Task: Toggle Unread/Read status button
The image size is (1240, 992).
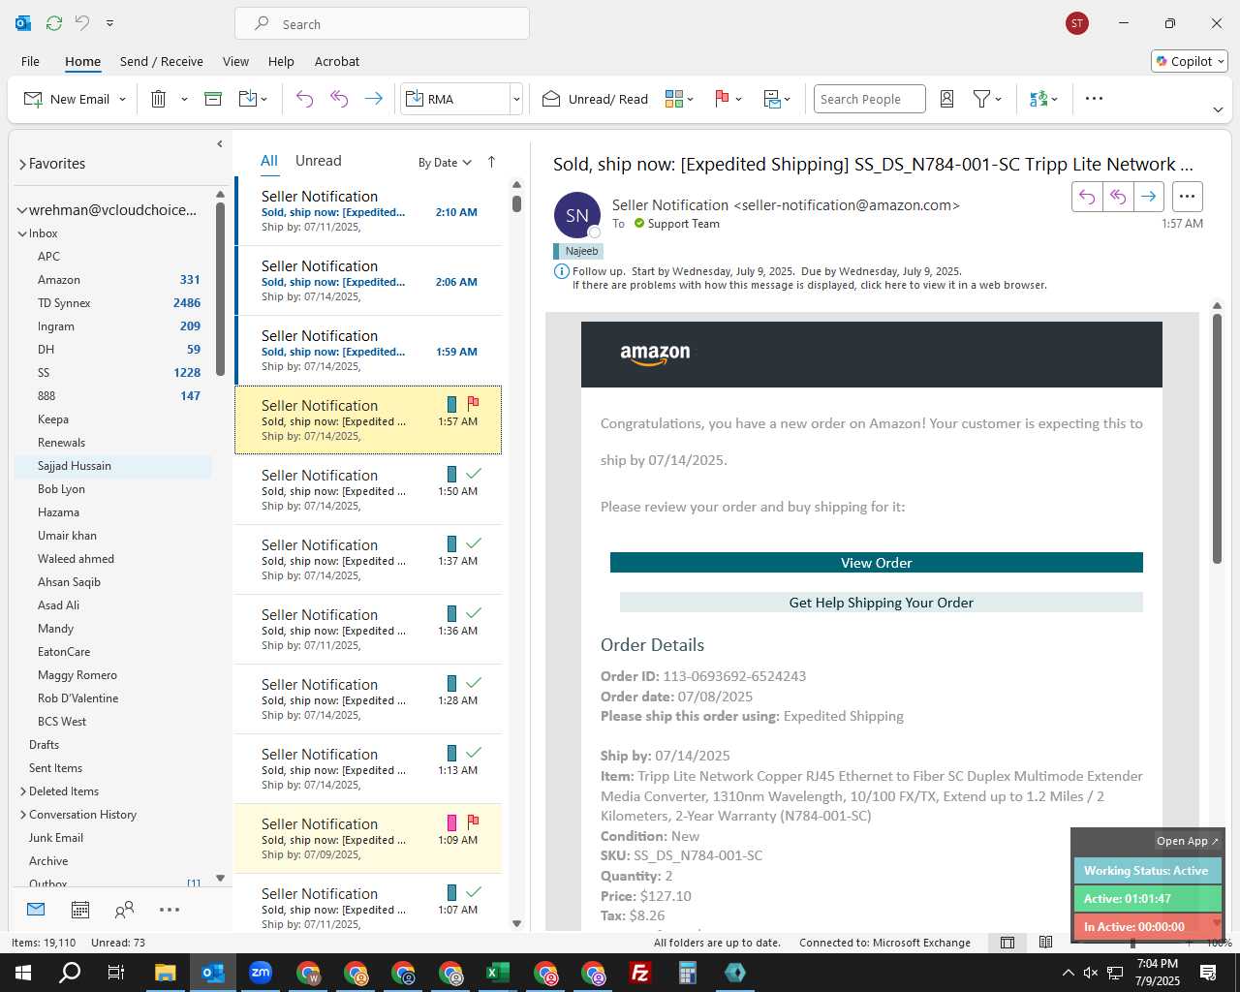Action: 595,99
